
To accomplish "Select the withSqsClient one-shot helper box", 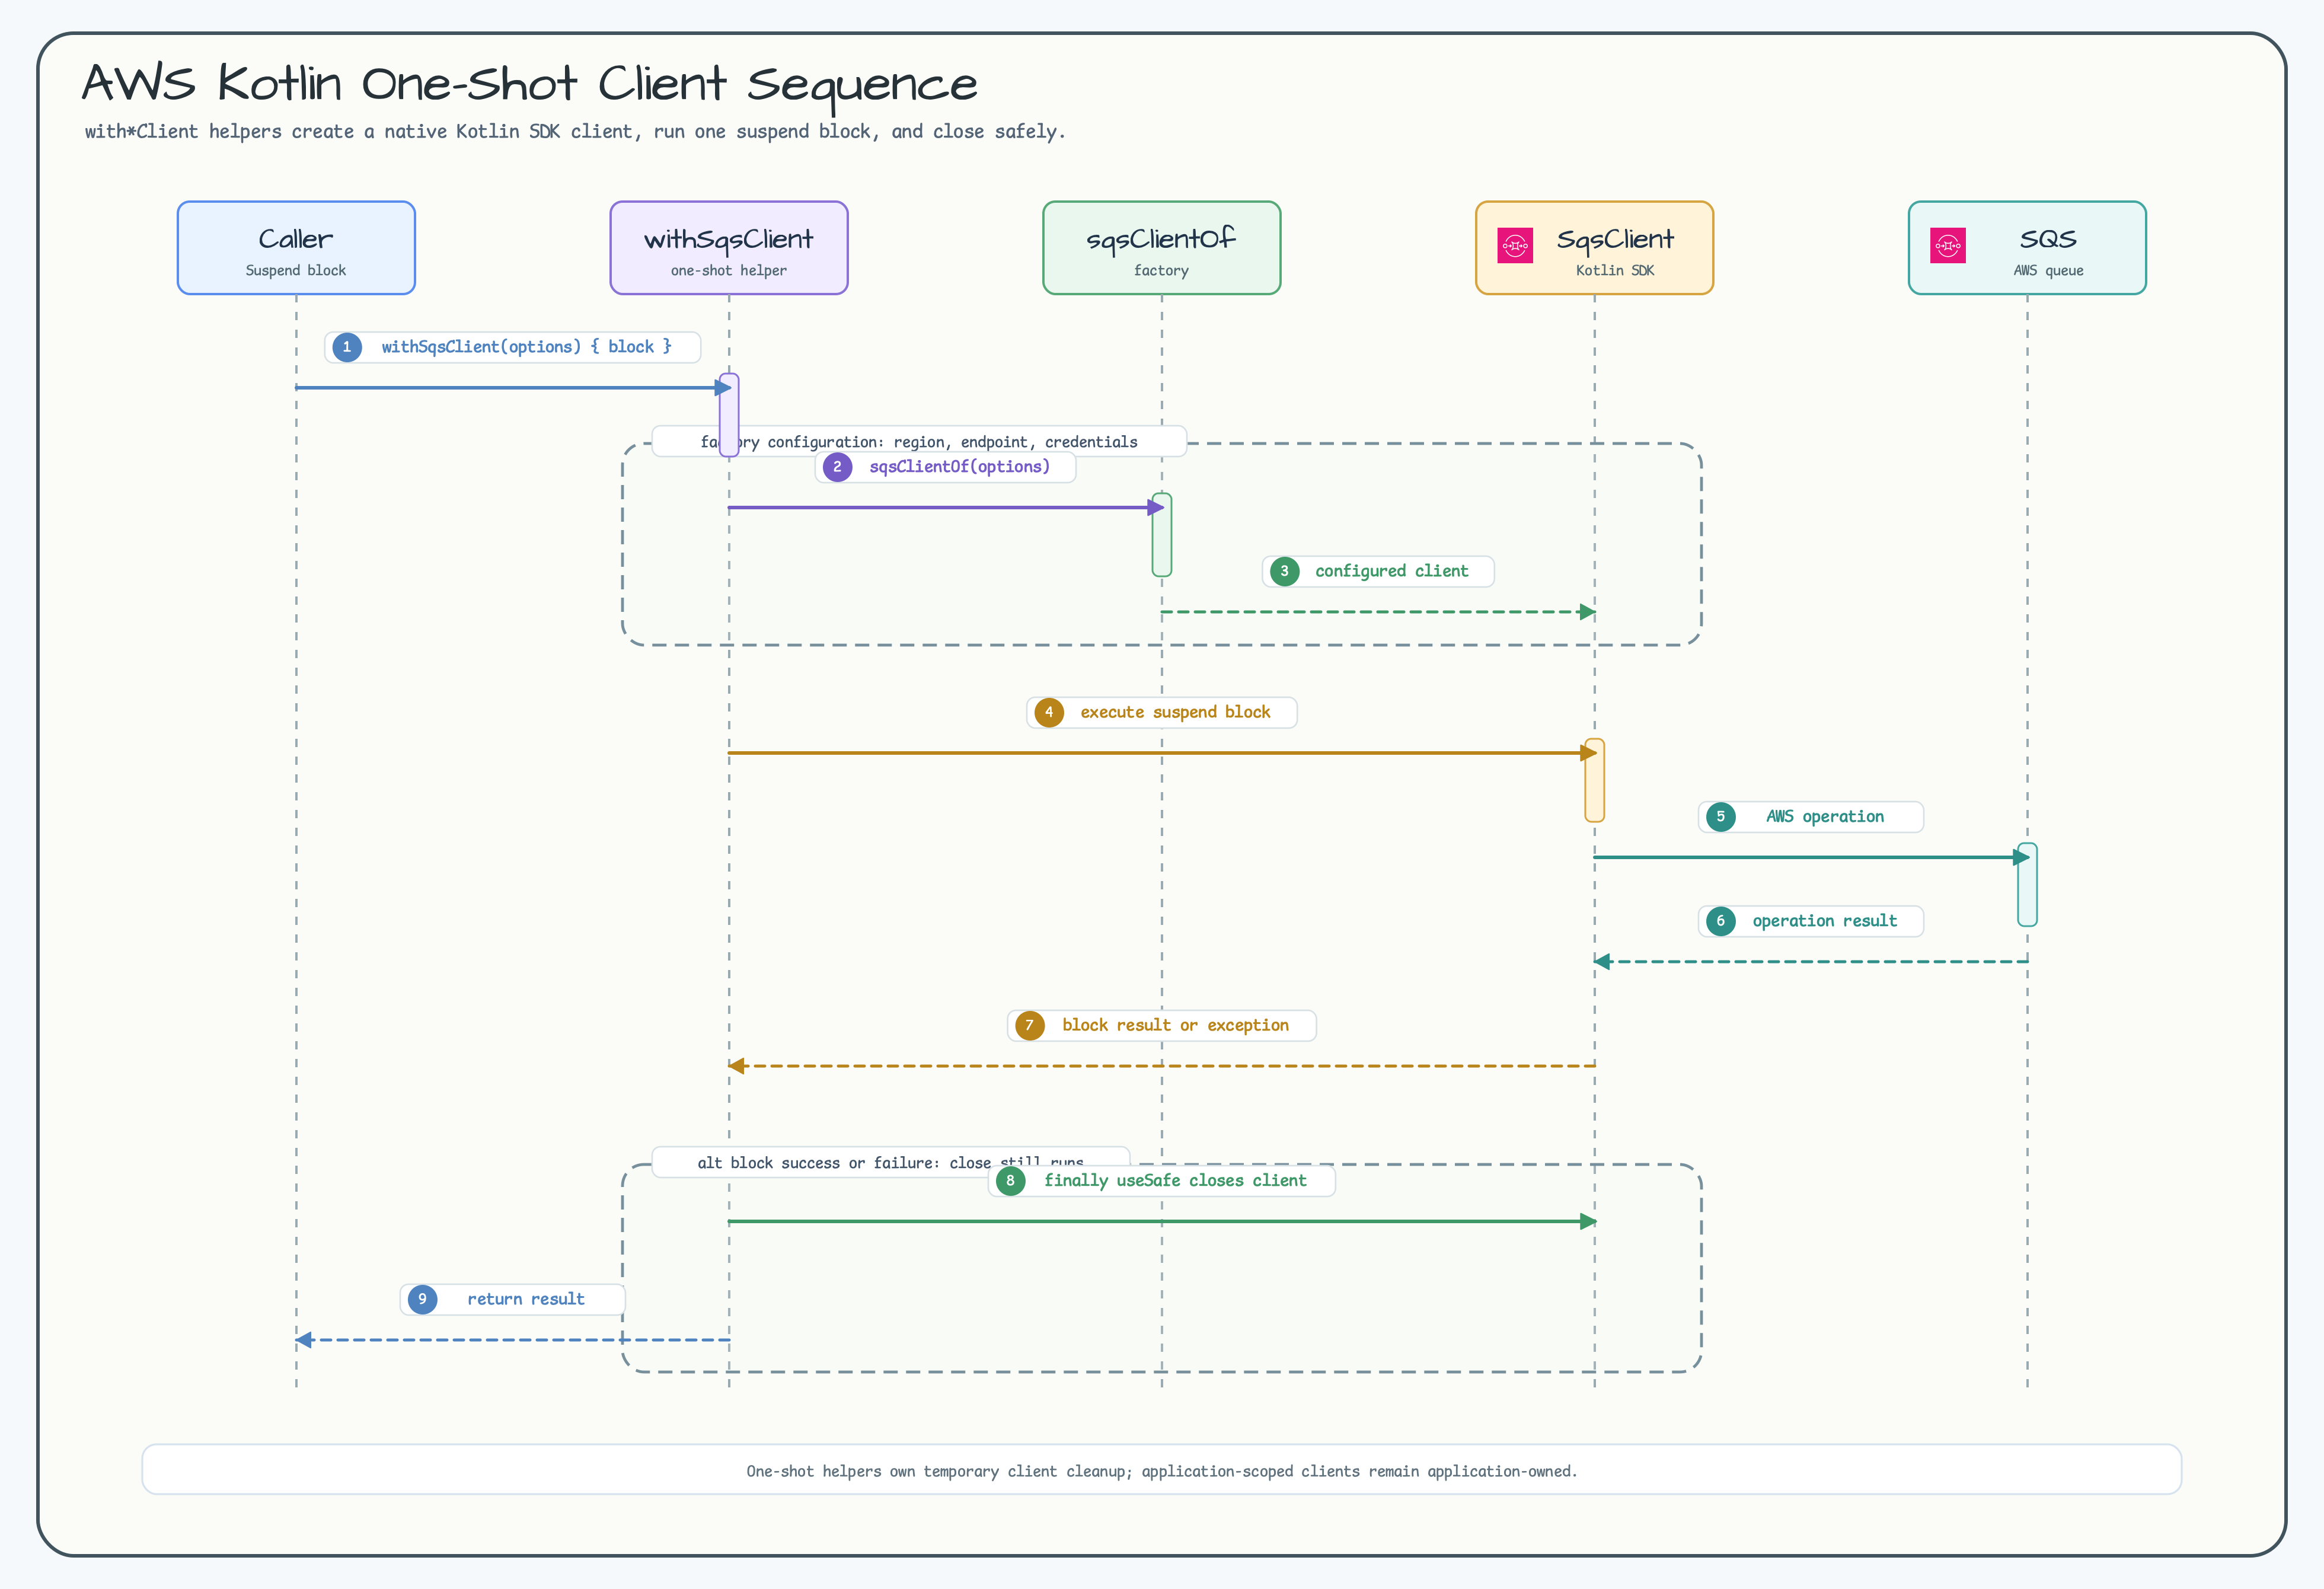I will click(729, 248).
